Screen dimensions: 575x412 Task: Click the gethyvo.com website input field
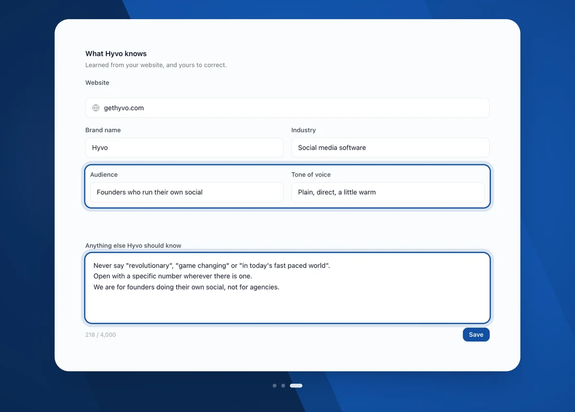287,108
